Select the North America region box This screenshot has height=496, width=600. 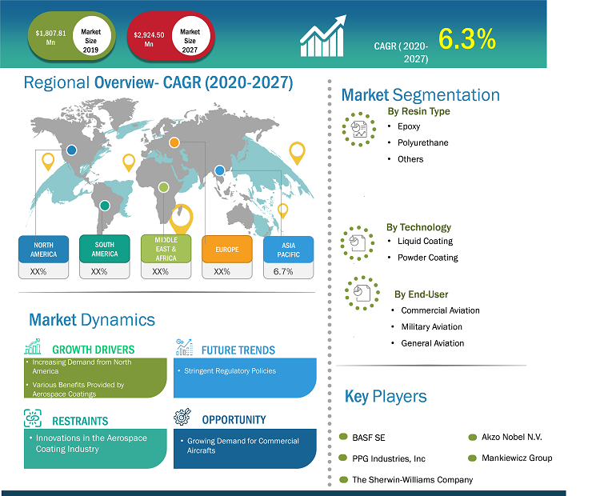click(44, 257)
